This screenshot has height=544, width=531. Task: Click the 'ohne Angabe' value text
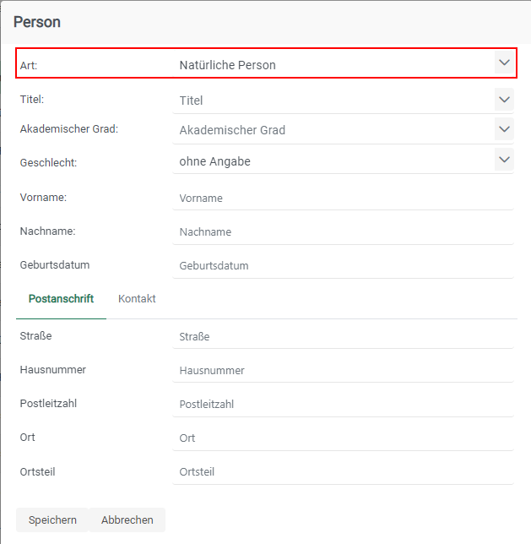click(x=215, y=161)
